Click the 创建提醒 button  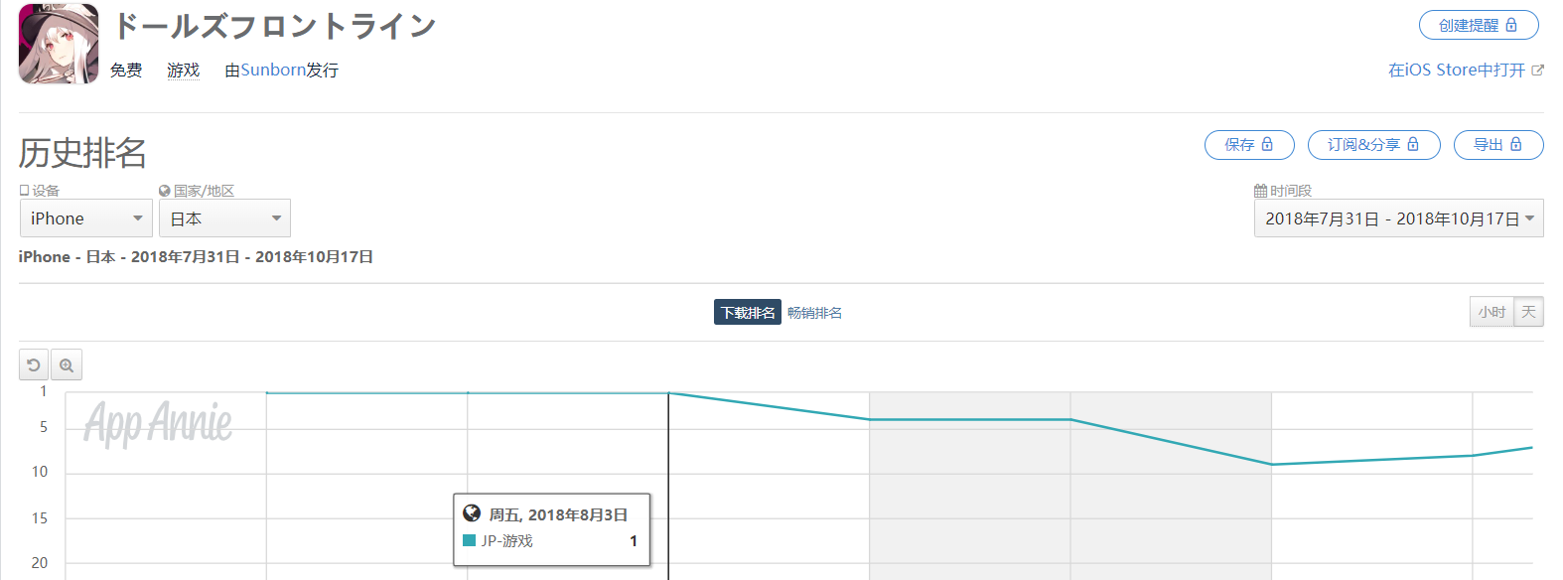tap(1479, 25)
